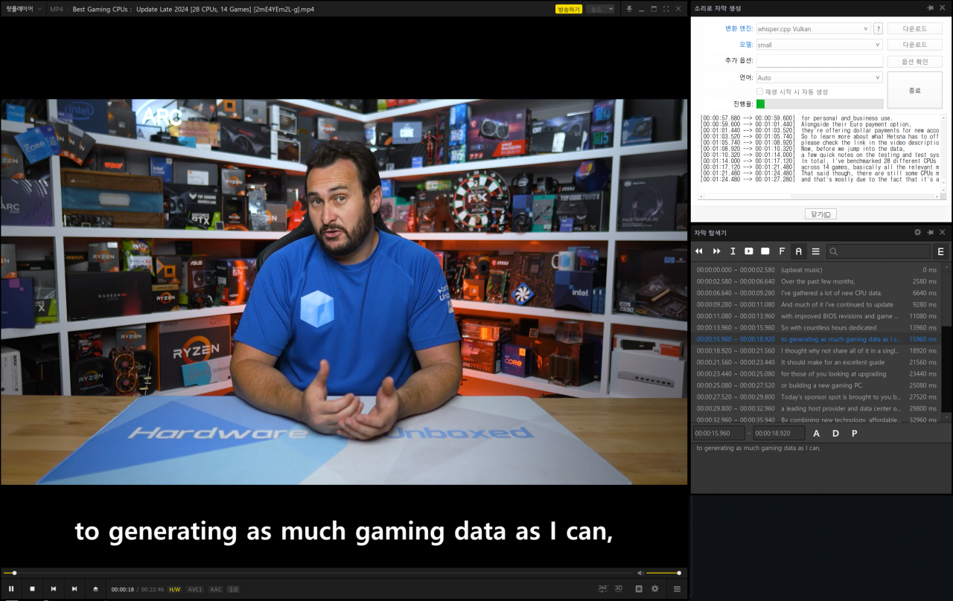
Task: Click the 옵션 확인 button
Action: pos(914,61)
